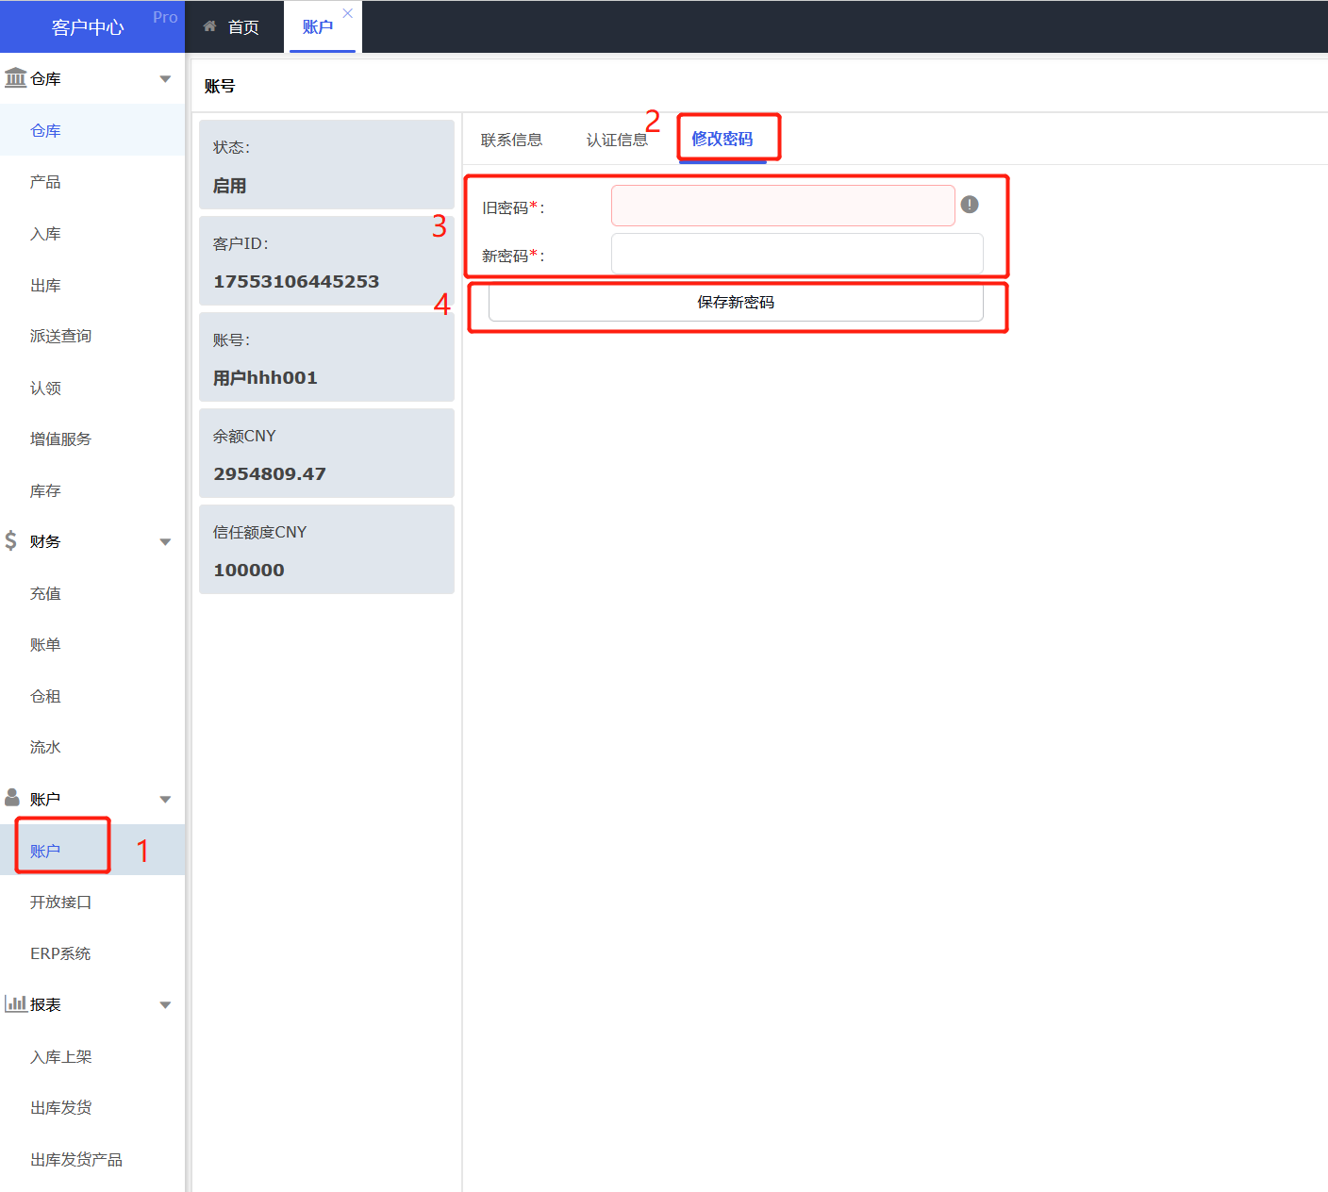Image resolution: width=1328 pixels, height=1192 pixels.
Task: Collapse the 账户 section arrow
Action: coord(166,800)
